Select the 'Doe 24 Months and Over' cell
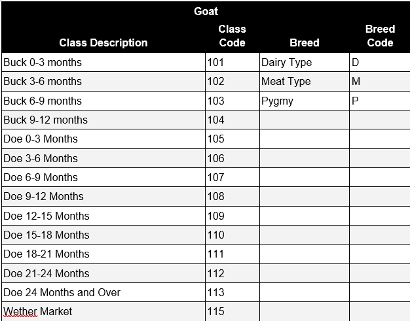 click(103, 292)
